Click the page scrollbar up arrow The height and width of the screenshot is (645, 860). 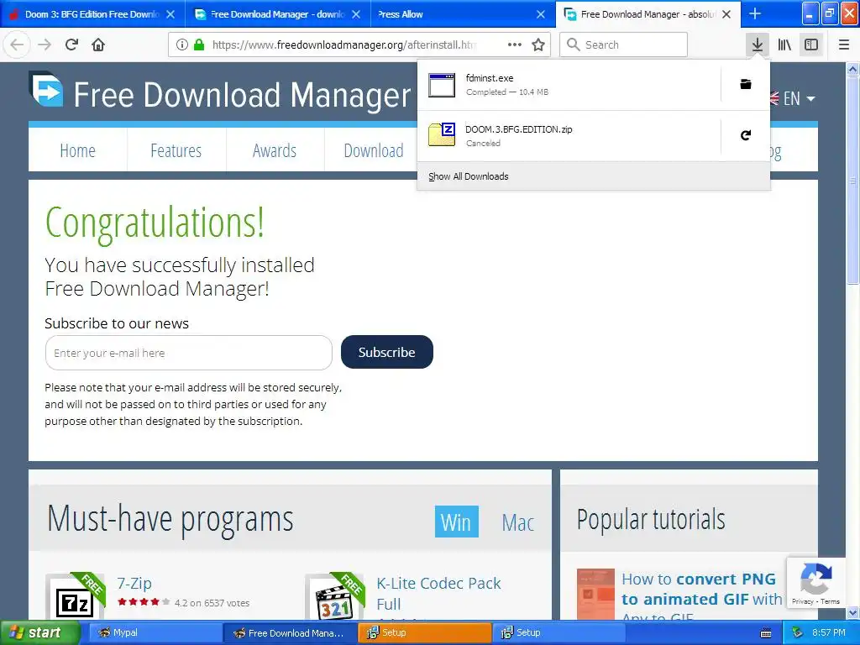coord(852,69)
